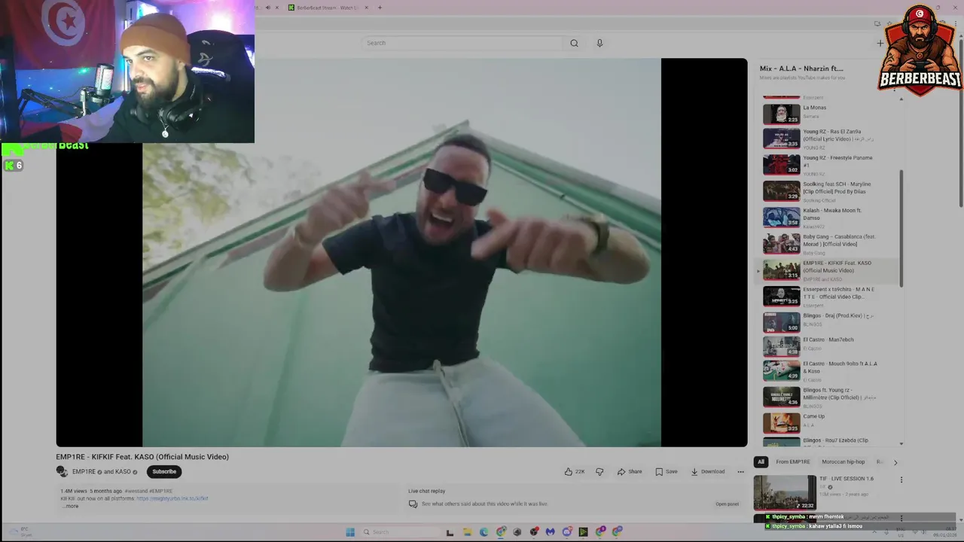
Task: Click the video title EMP1RE - KIFKIF Feat. KASO
Action: pos(142,457)
